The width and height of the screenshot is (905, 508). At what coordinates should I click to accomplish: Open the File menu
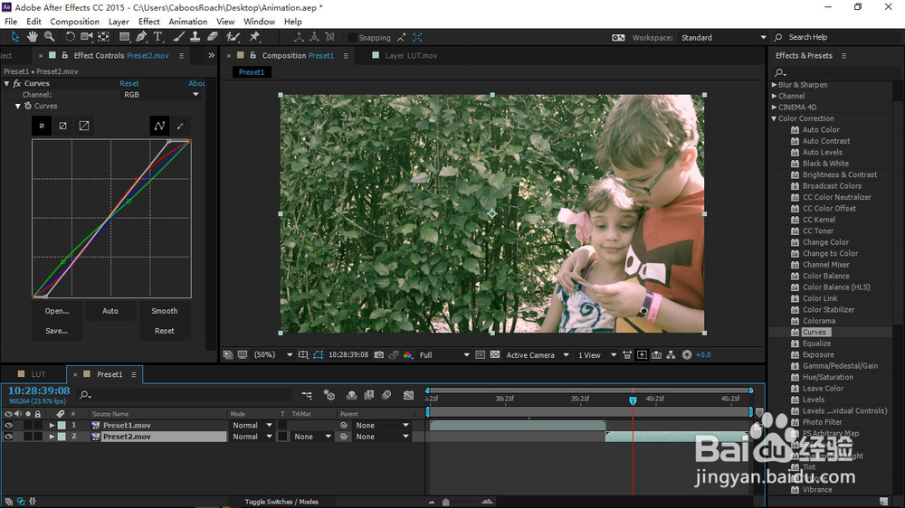click(11, 22)
